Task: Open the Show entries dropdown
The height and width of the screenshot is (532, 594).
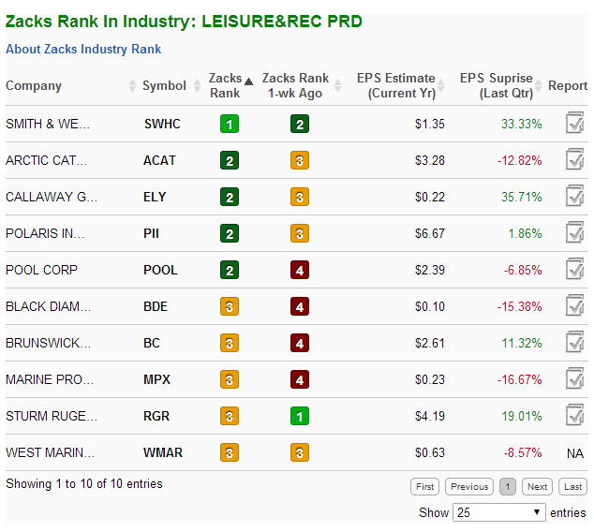Action: click(x=498, y=512)
